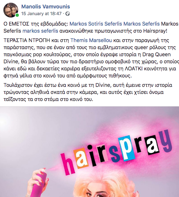Open the capitalized Markos Seferlis tag link
The width and height of the screenshot is (179, 197).
(142, 24)
